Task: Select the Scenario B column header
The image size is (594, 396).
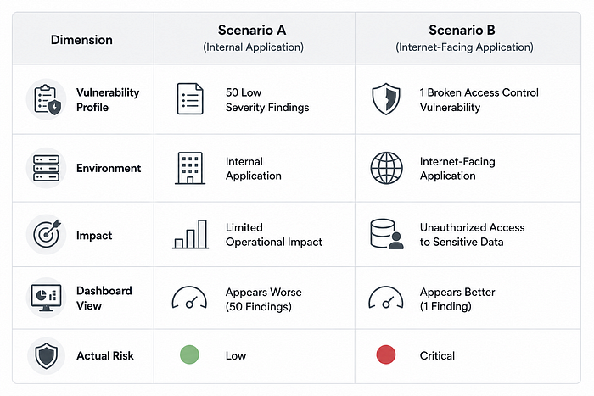Action: [464, 38]
